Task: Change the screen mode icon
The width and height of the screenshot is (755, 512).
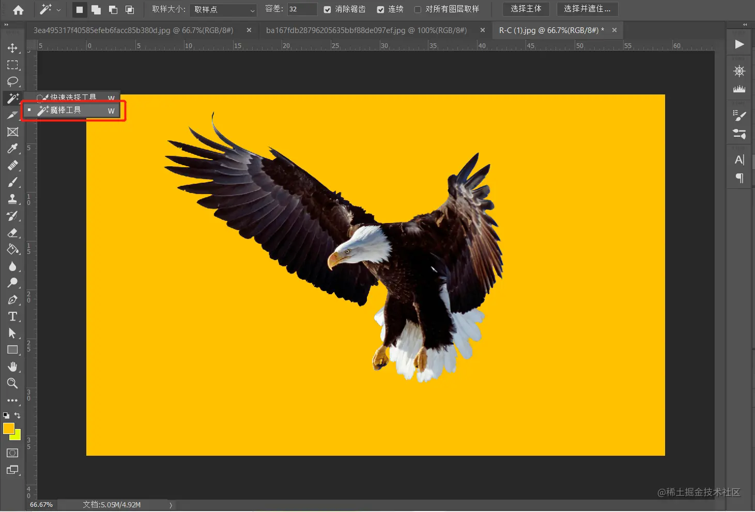Action: point(12,470)
